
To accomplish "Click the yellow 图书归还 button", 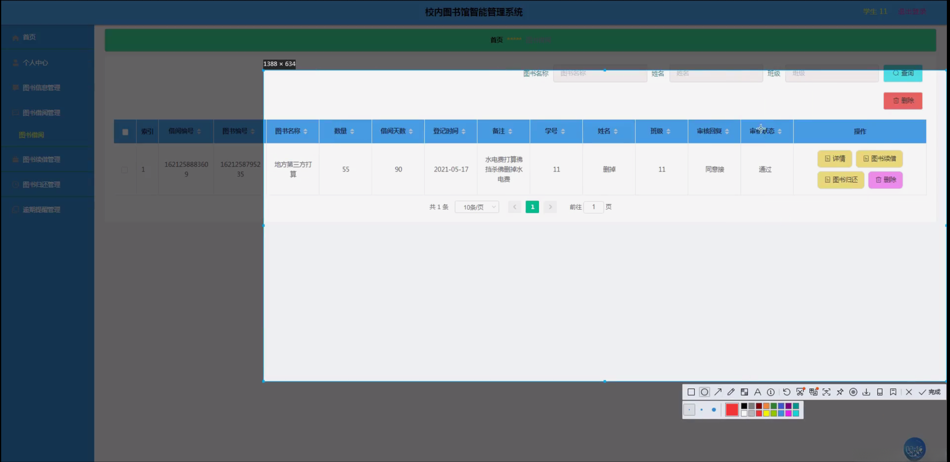I will point(841,180).
